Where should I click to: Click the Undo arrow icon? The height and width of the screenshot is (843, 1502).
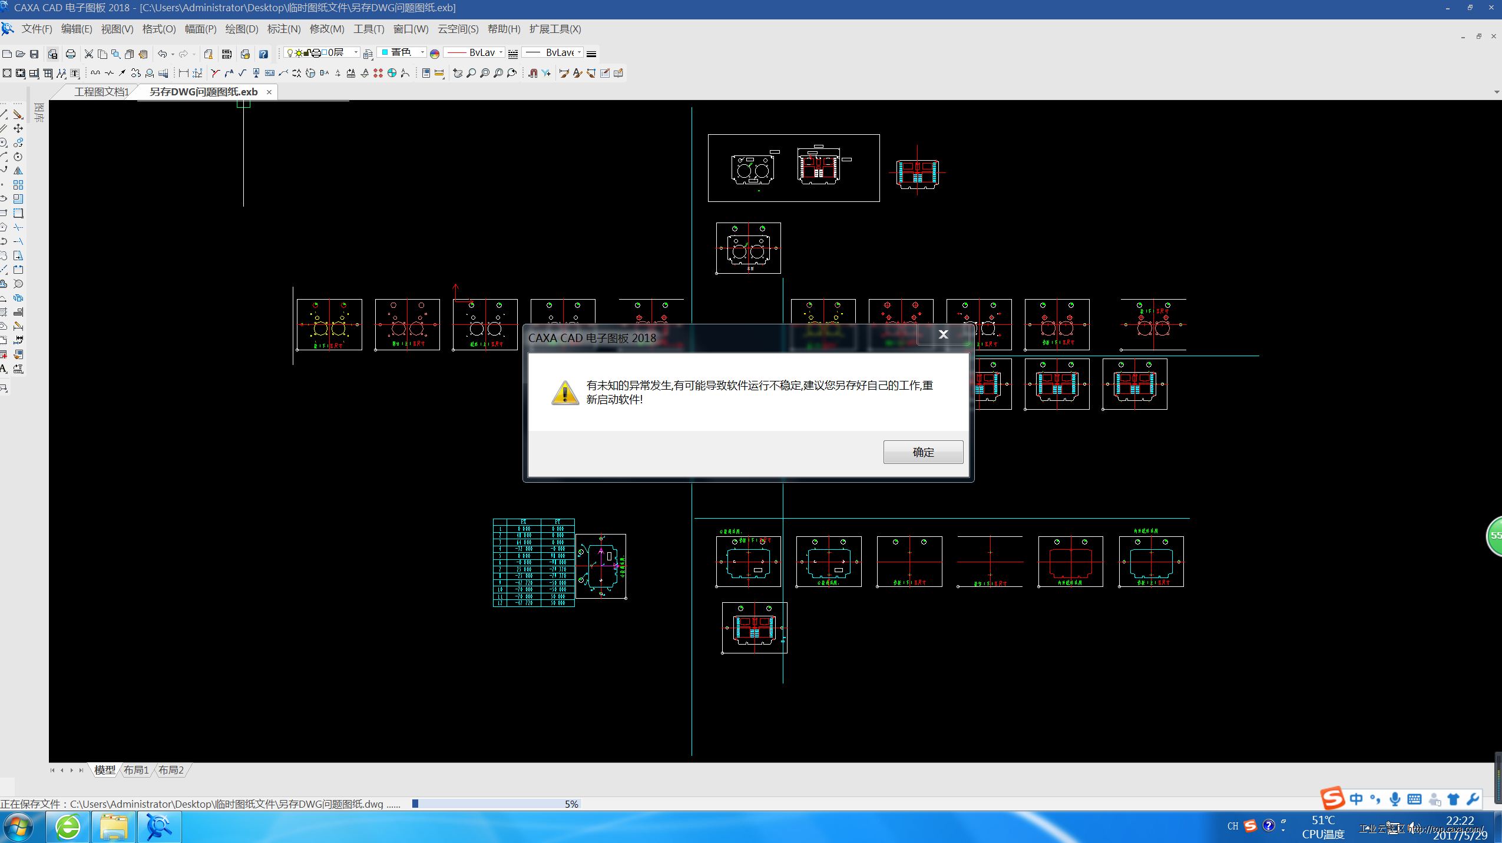coord(163,54)
